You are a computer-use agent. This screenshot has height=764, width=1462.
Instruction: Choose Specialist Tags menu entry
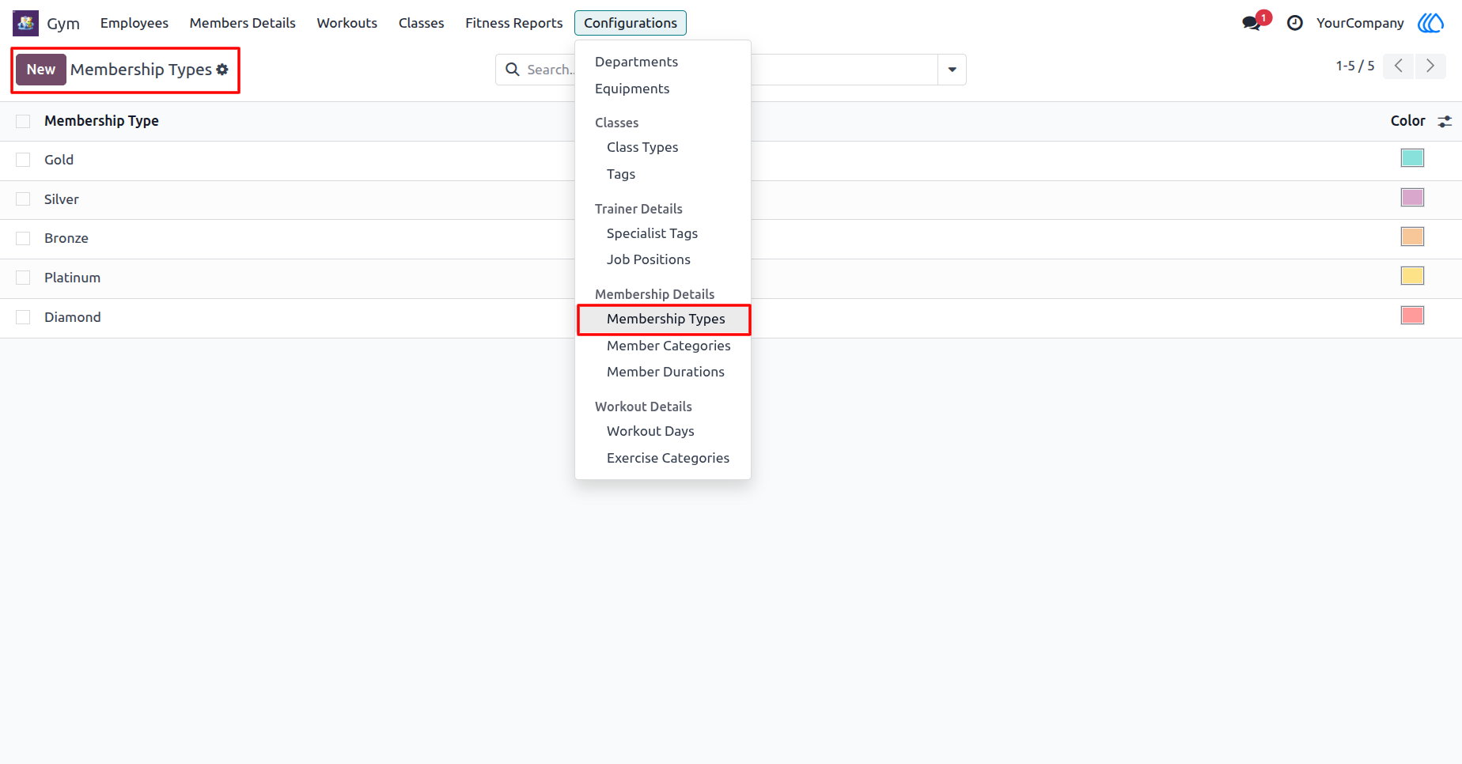coord(663,233)
